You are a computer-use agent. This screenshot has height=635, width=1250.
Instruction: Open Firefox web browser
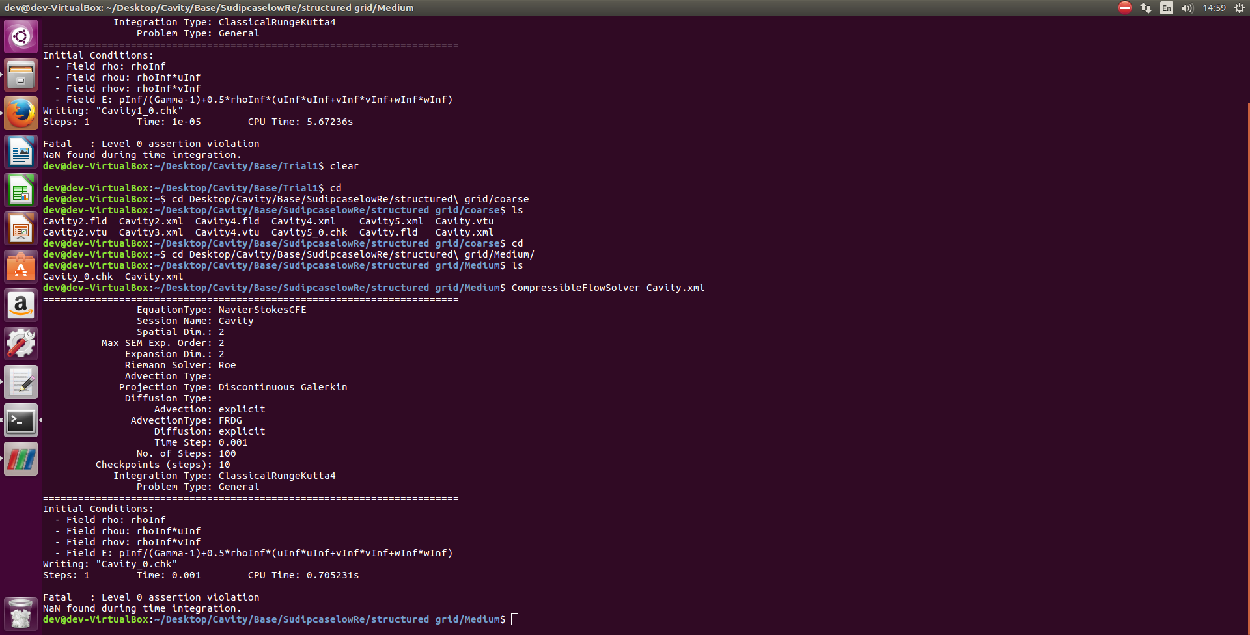[x=21, y=113]
